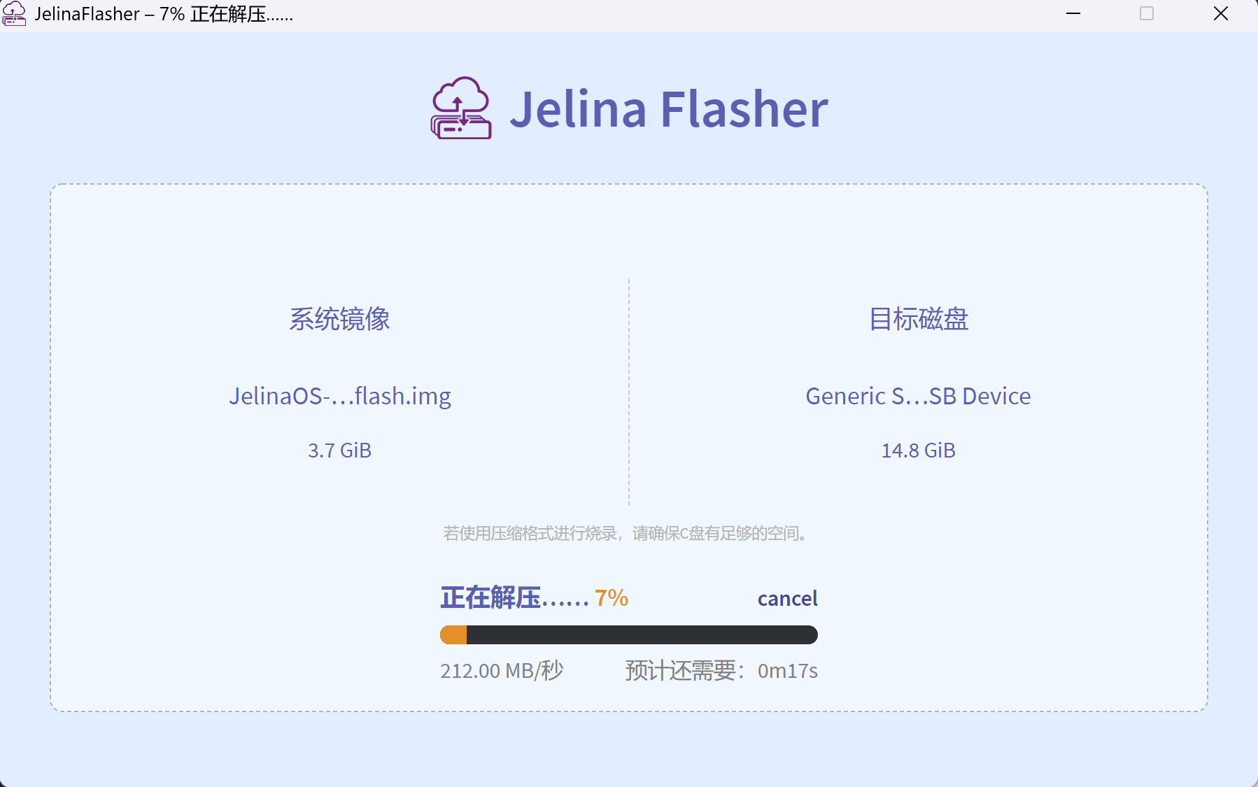Click the gray hint about C盘 space

[x=628, y=534]
